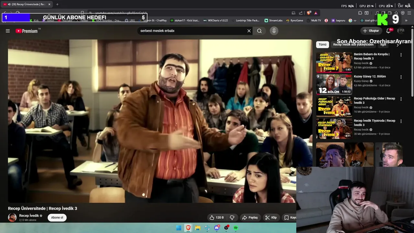This screenshot has width=414, height=233.
Task: Select the İlgili filter chip
Action: (x=383, y=45)
